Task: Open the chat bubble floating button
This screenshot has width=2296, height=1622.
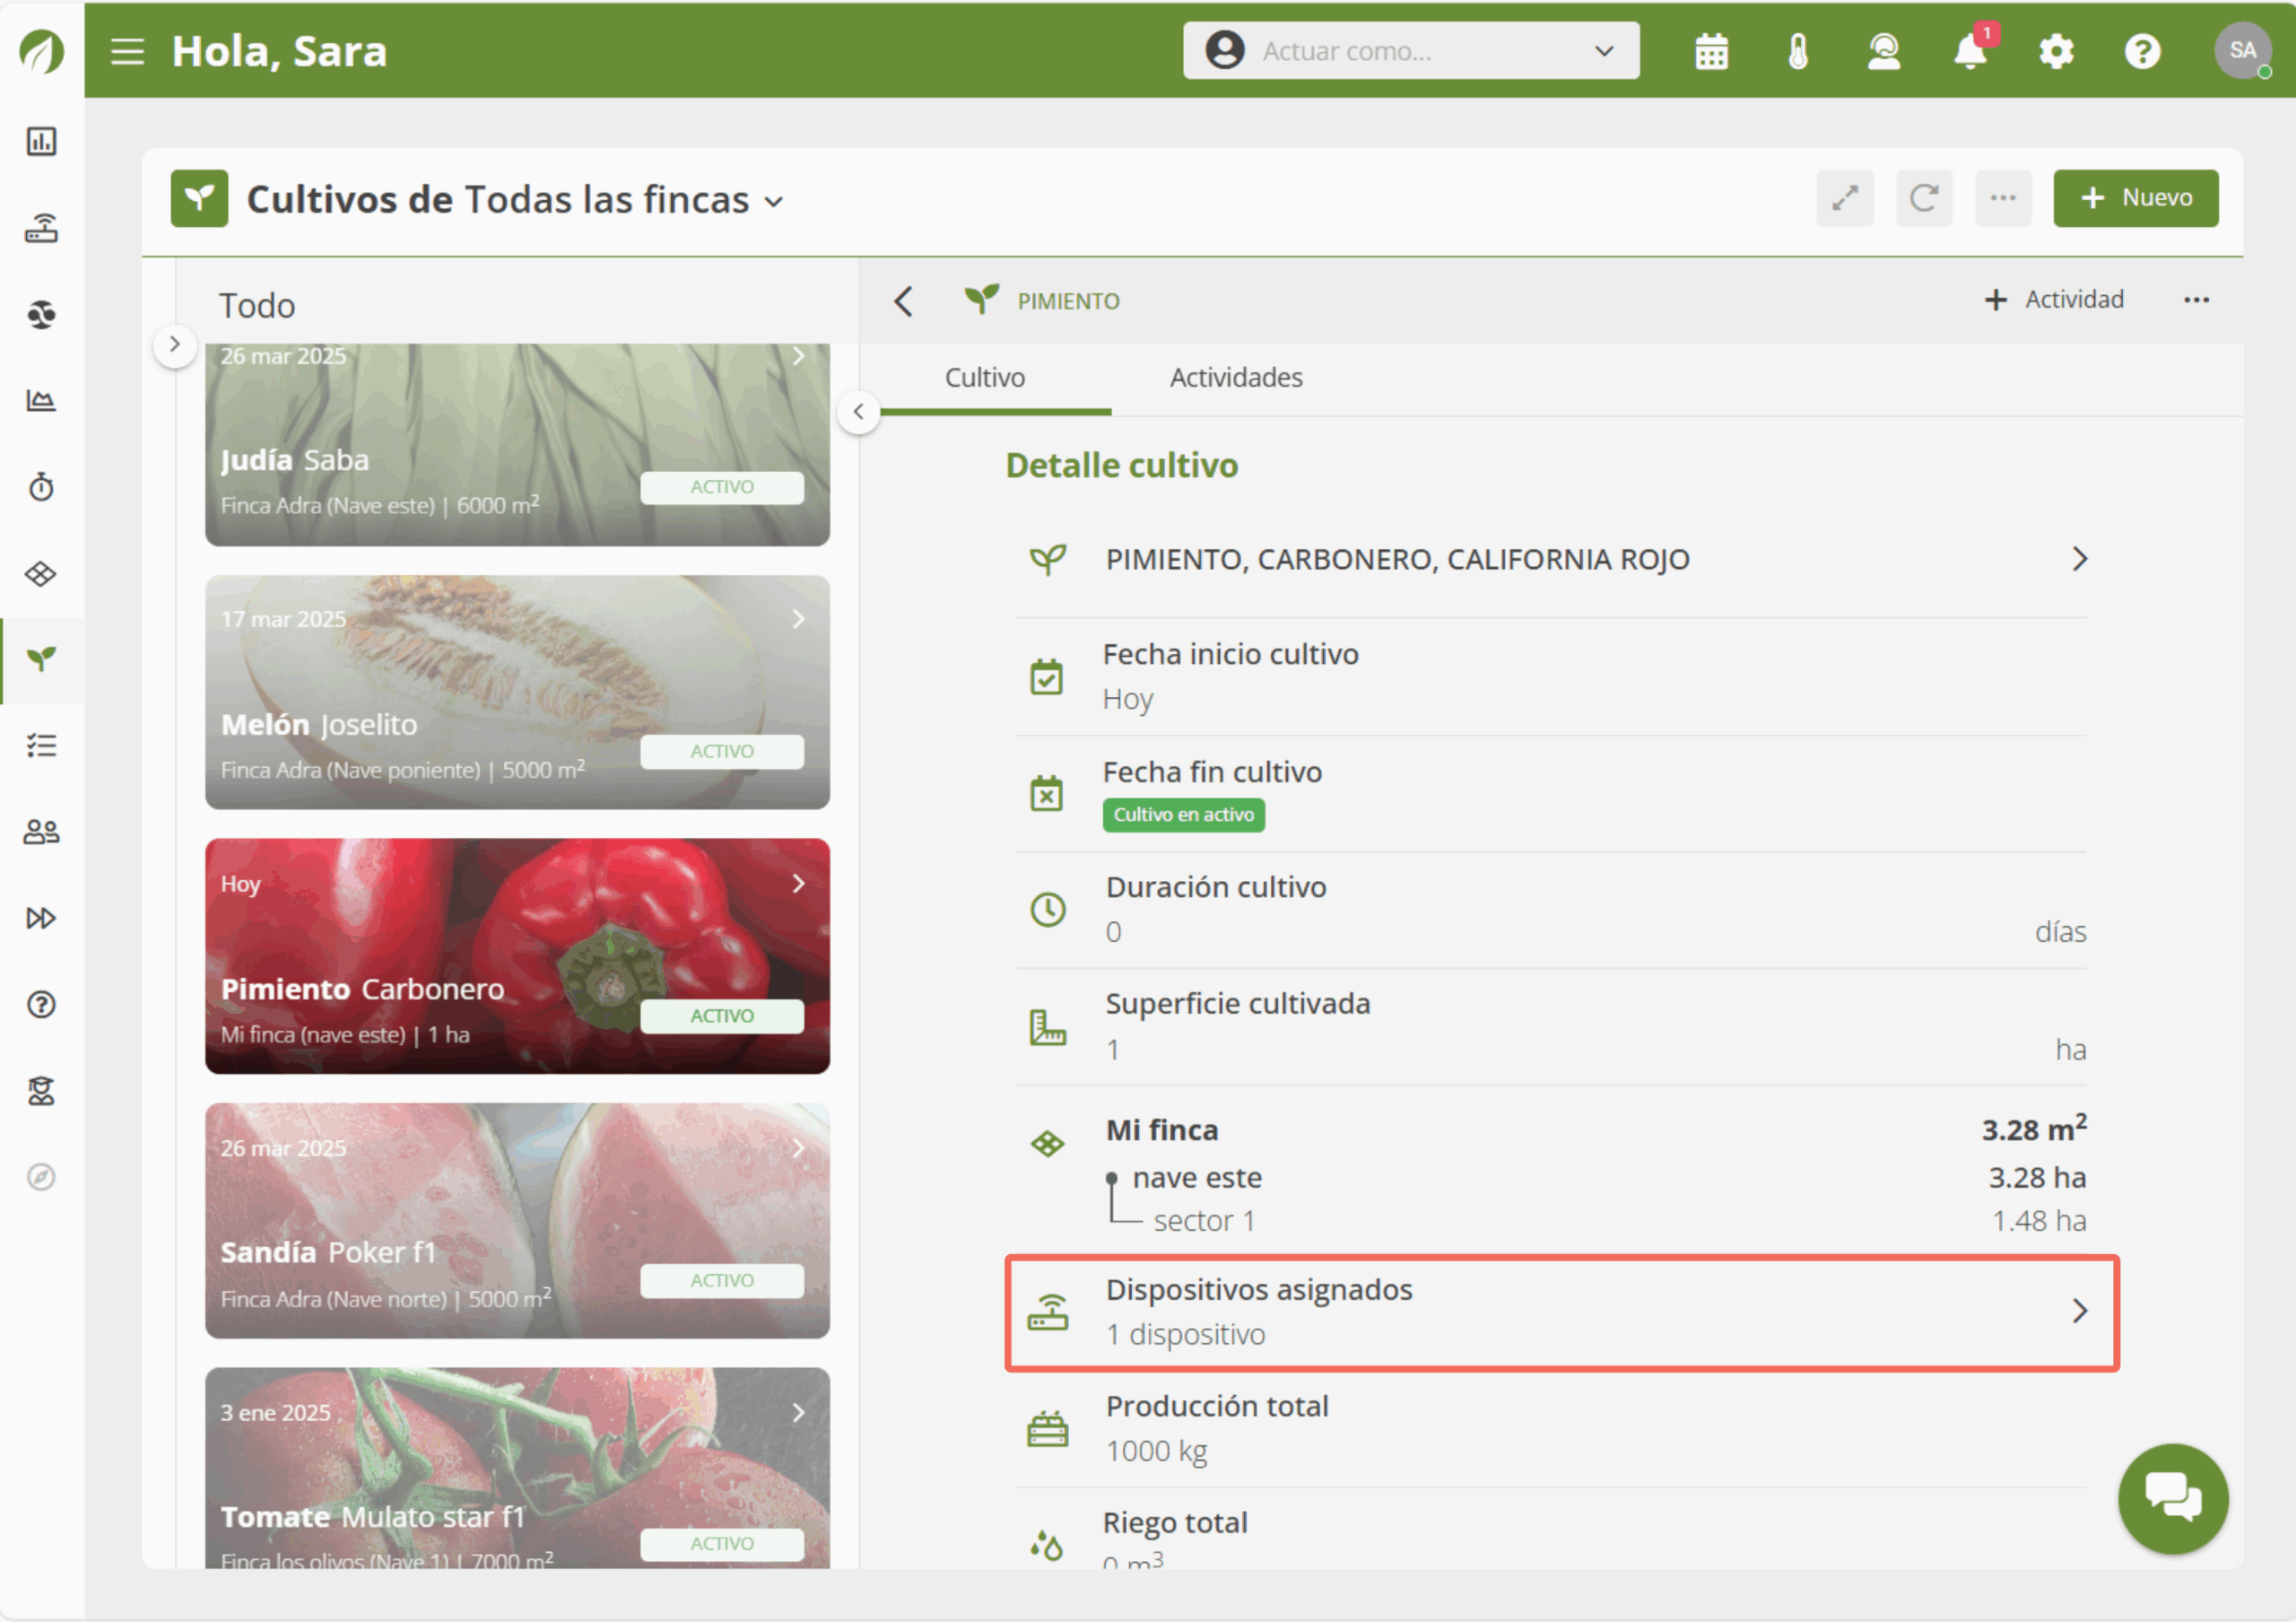Action: pos(2172,1497)
